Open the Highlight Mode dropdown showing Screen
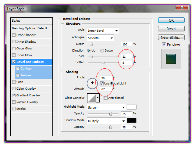Viewport: 195px width, 147px height. point(106,108)
